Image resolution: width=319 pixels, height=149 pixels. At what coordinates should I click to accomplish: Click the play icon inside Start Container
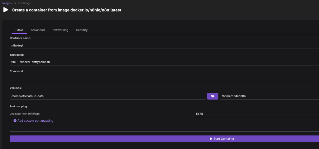[x=211, y=139]
